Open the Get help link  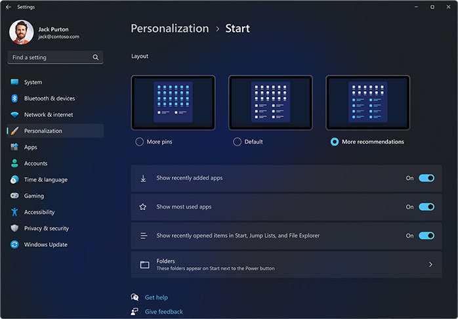[x=156, y=297]
